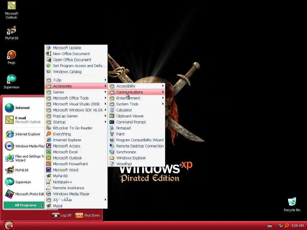The width and height of the screenshot is (307, 230).
Task: Launch Notepad++ from All Programs
Action: coord(76,182)
